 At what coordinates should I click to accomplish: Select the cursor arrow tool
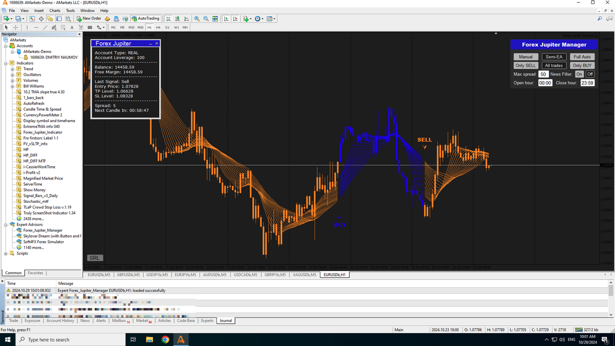6,28
